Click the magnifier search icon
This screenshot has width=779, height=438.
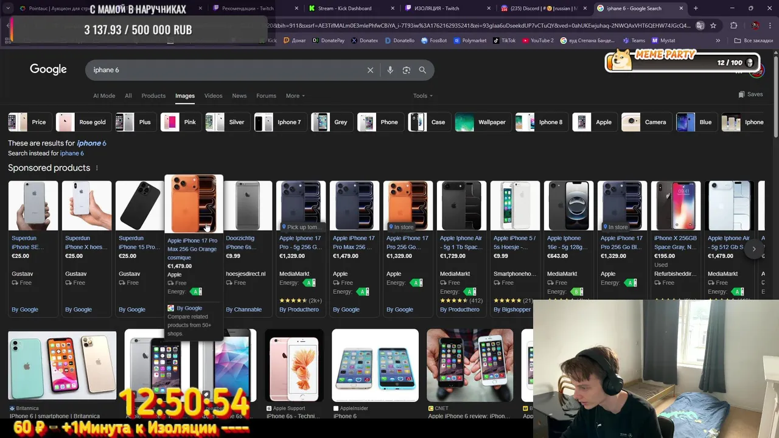pos(422,70)
